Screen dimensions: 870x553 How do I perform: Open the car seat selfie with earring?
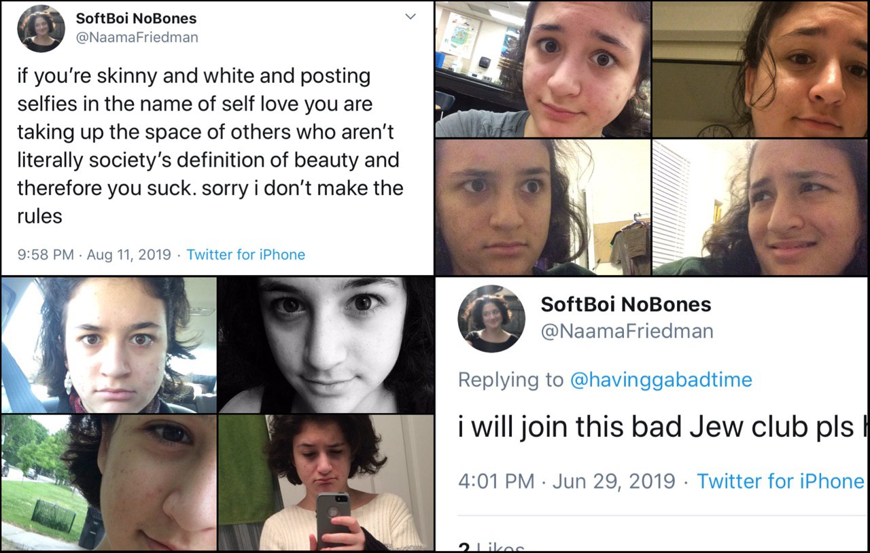pyautogui.click(x=109, y=345)
